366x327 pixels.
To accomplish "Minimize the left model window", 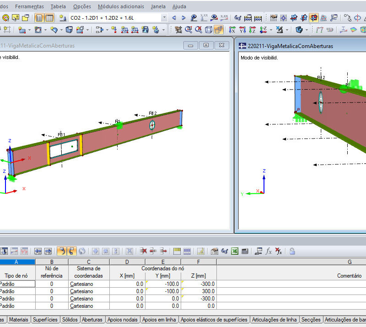I will [190, 45].
